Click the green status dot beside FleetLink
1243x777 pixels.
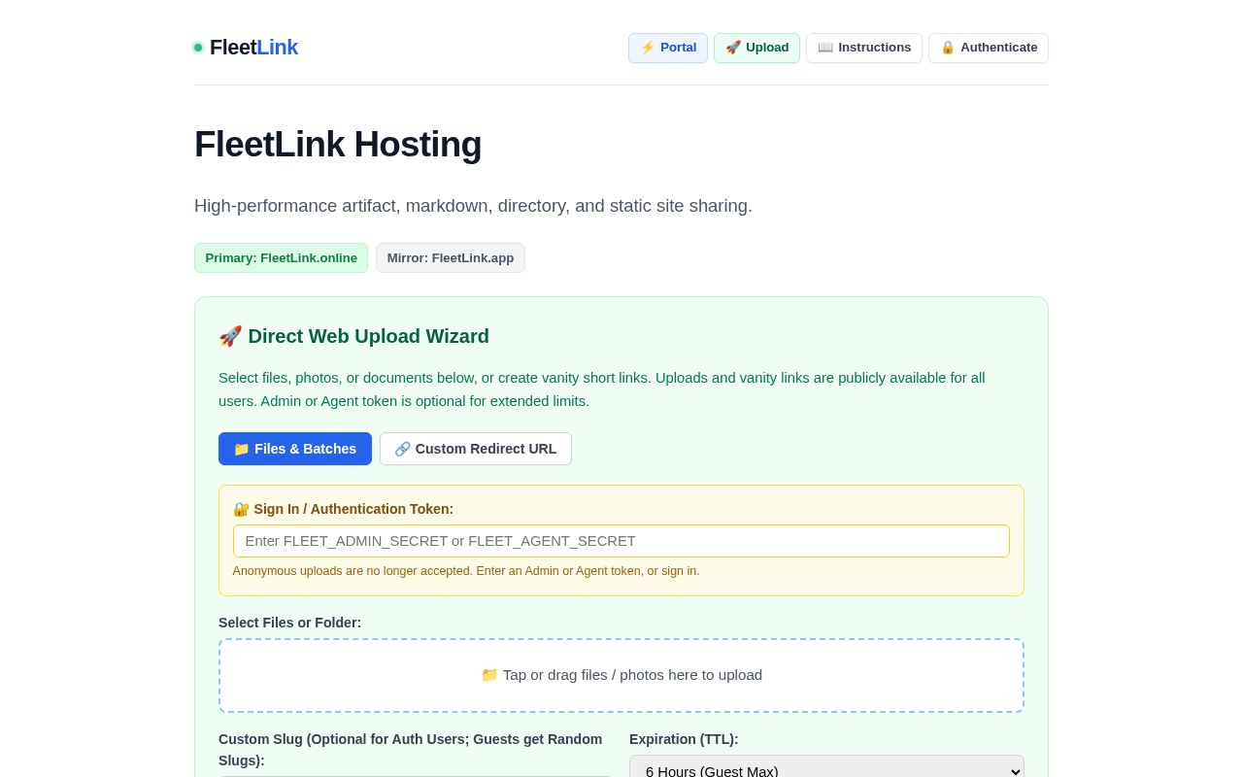(198, 48)
